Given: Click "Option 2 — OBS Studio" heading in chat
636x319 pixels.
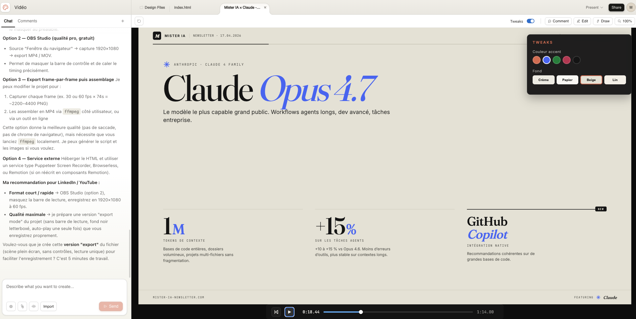Looking at the screenshot, I should click(x=48, y=38).
